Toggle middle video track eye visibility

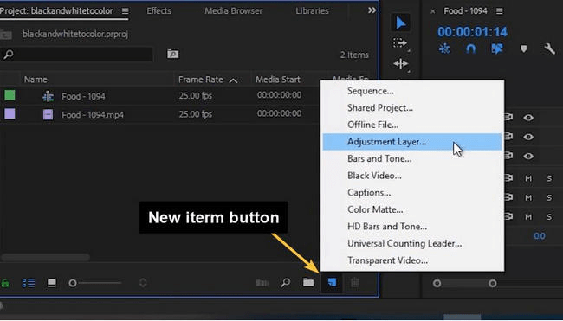pyautogui.click(x=527, y=137)
